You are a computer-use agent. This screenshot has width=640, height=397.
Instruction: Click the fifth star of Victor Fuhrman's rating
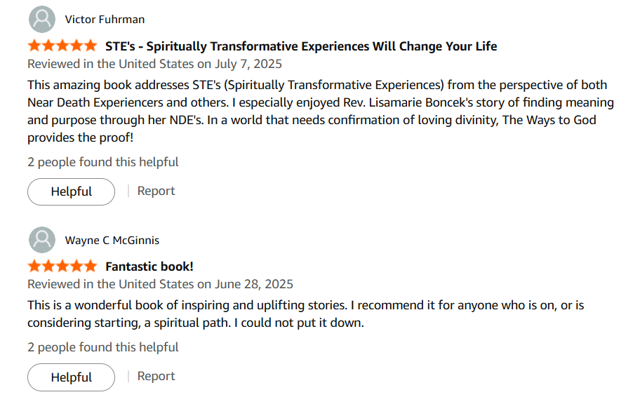tap(90, 46)
